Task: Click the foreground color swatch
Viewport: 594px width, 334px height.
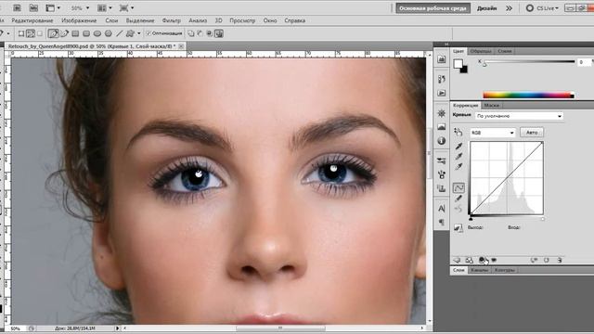Action: tap(458, 64)
